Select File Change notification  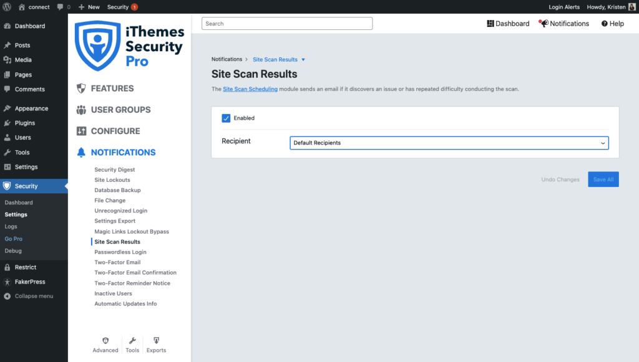(110, 201)
